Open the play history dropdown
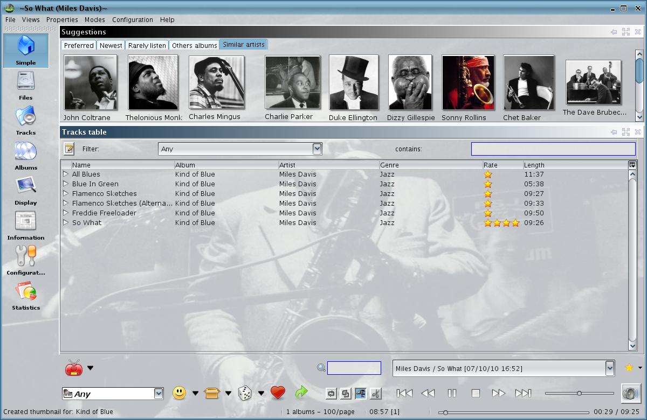The height and width of the screenshot is (420, 647). (610, 368)
